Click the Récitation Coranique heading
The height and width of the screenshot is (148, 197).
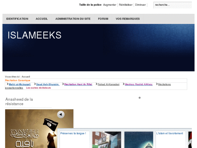[18, 80]
